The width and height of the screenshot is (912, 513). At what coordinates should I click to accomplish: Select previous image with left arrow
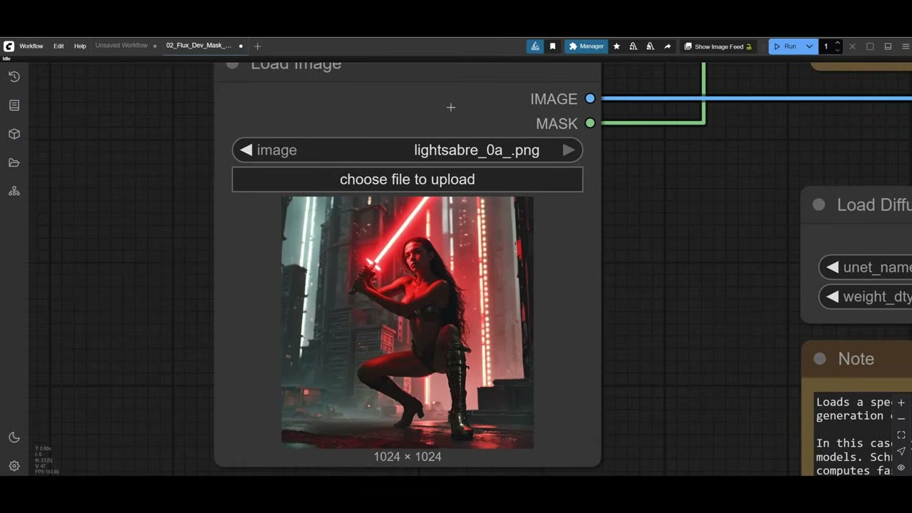(x=246, y=150)
